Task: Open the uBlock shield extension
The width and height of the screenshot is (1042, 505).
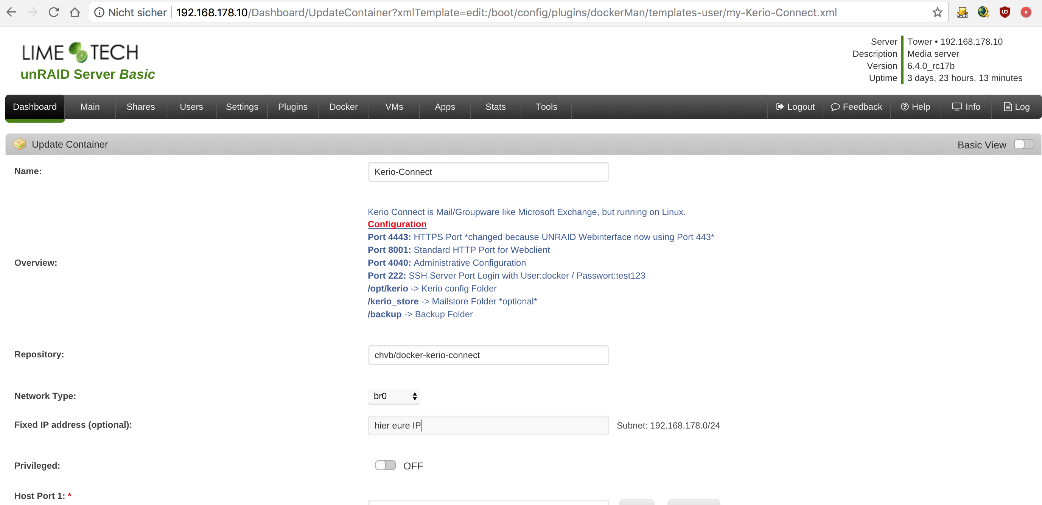Action: click(x=1005, y=12)
